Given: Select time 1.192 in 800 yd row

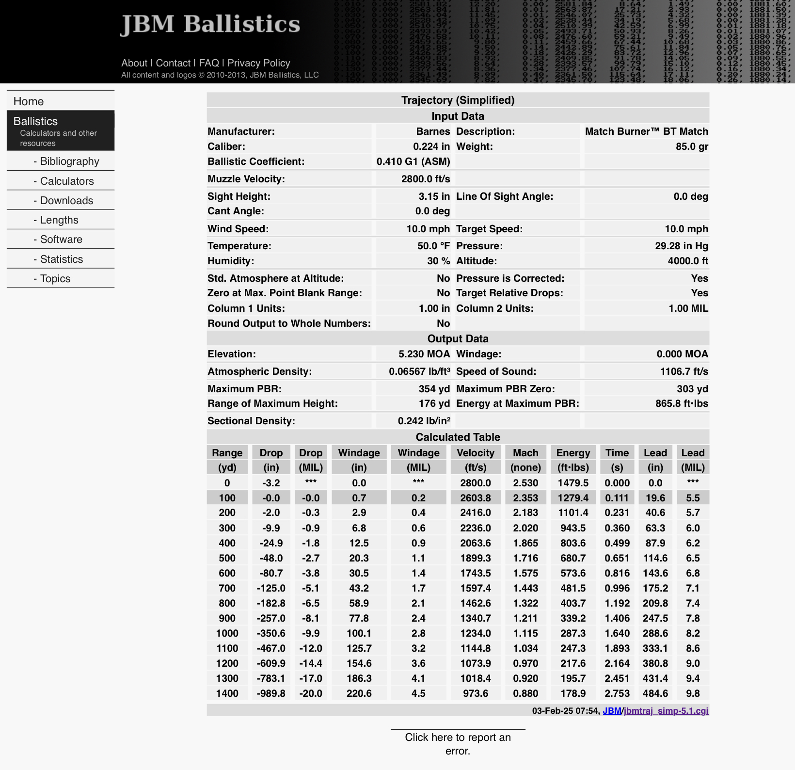Looking at the screenshot, I should tap(617, 603).
